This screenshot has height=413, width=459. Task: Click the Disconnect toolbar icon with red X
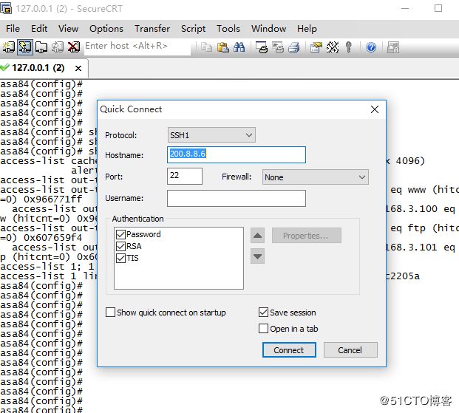(74, 47)
